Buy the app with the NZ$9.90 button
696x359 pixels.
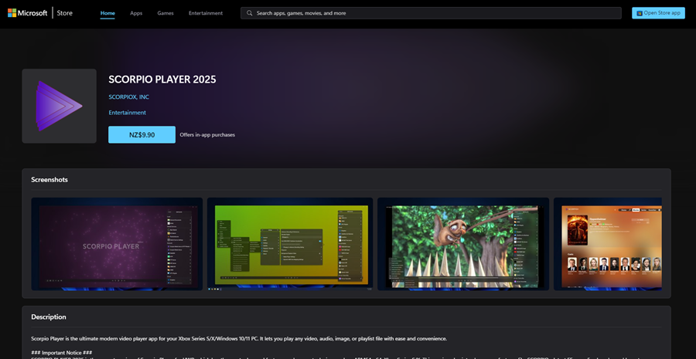click(x=142, y=134)
